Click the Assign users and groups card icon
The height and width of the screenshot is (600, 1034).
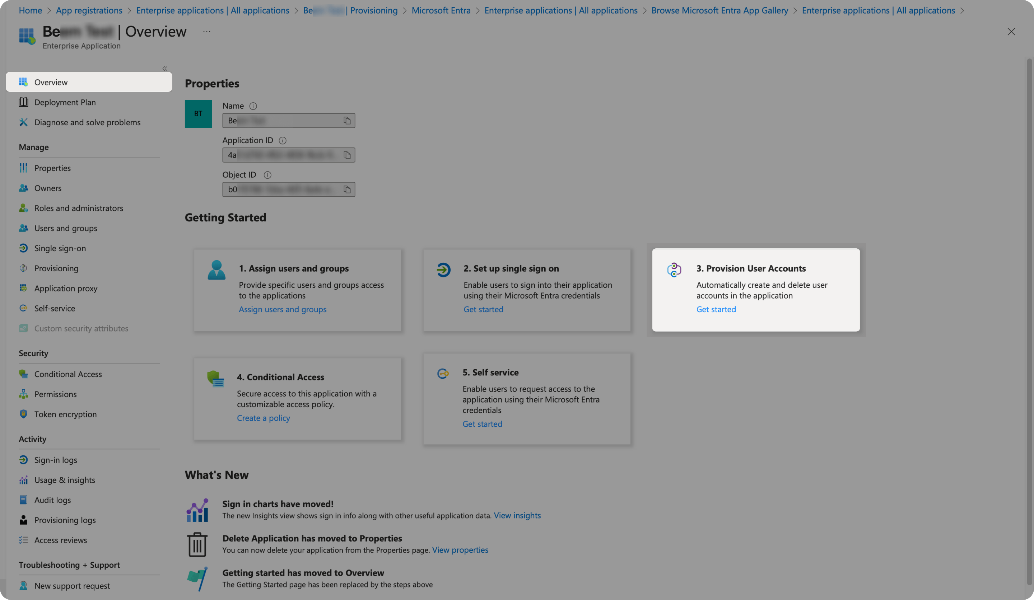(x=216, y=270)
